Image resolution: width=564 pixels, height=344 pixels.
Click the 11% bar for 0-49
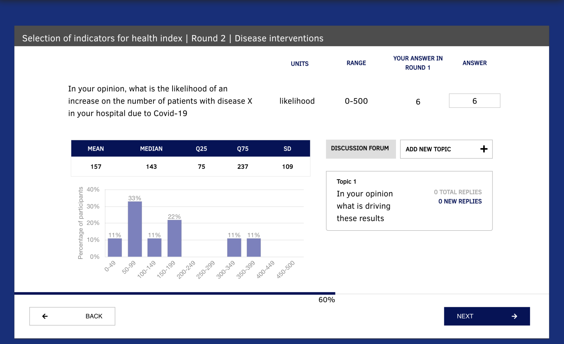(x=115, y=247)
